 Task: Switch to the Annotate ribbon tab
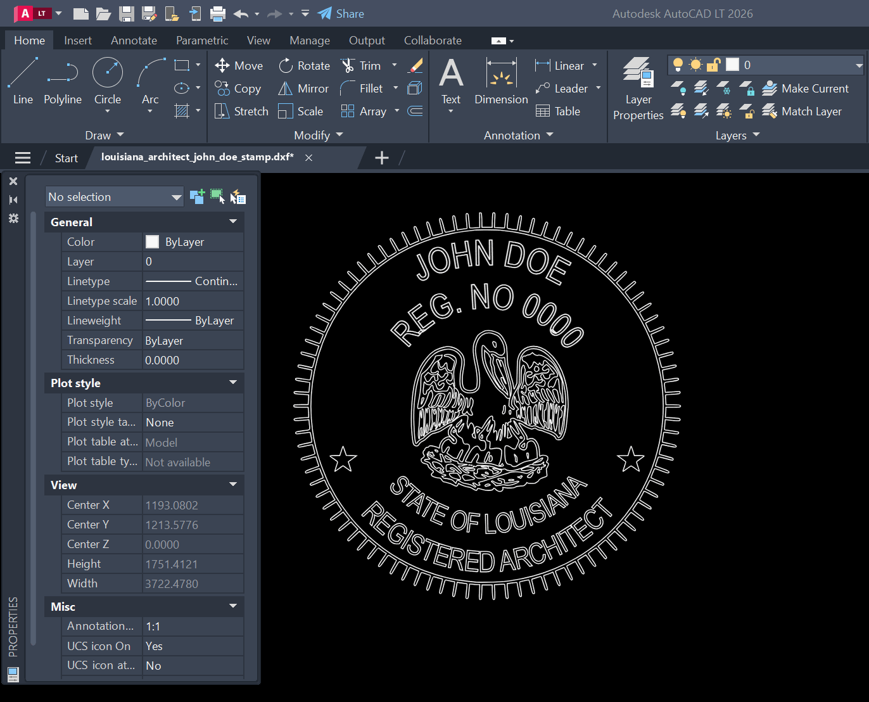pyautogui.click(x=134, y=40)
